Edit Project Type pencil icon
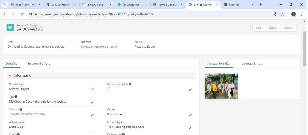 pyautogui.click(x=190, y=128)
